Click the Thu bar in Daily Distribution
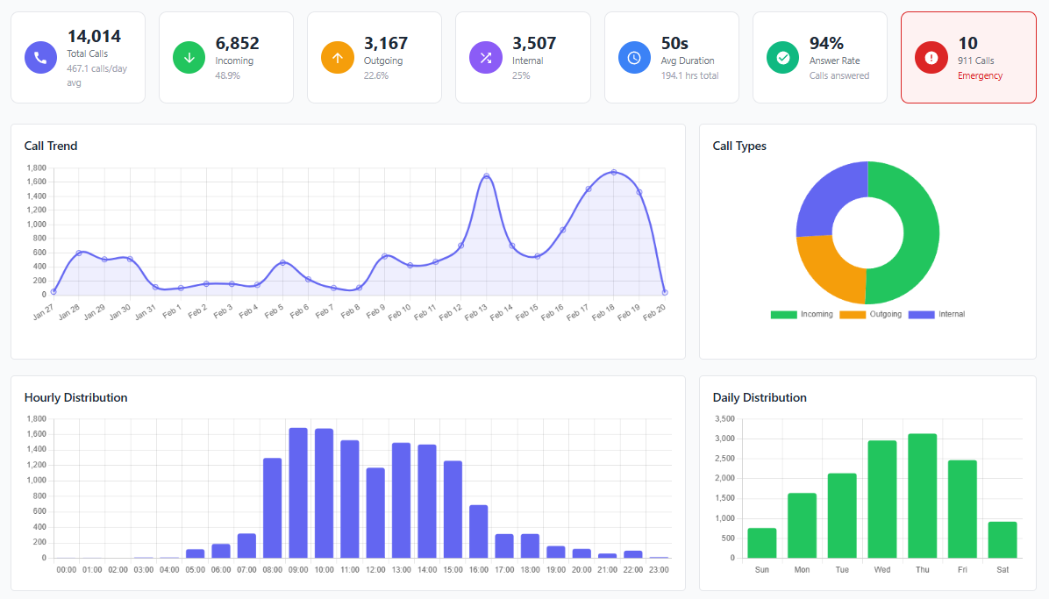Image resolution: width=1049 pixels, height=599 pixels. 922,496
